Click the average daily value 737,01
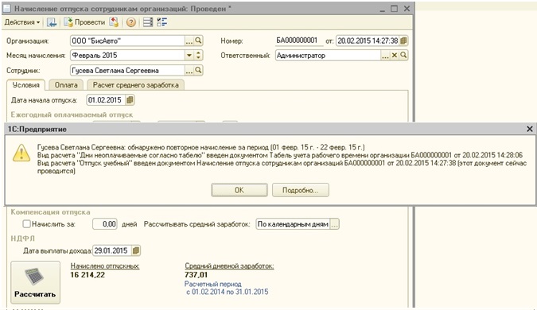 [196, 275]
